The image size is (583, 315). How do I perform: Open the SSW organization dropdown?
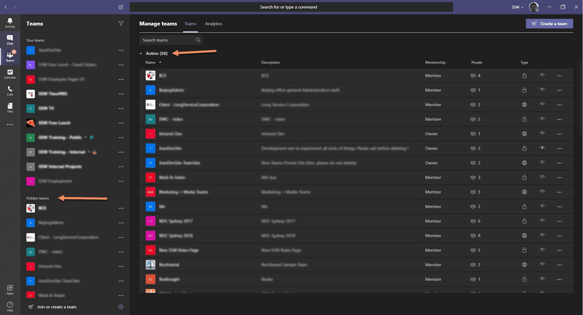pos(518,7)
